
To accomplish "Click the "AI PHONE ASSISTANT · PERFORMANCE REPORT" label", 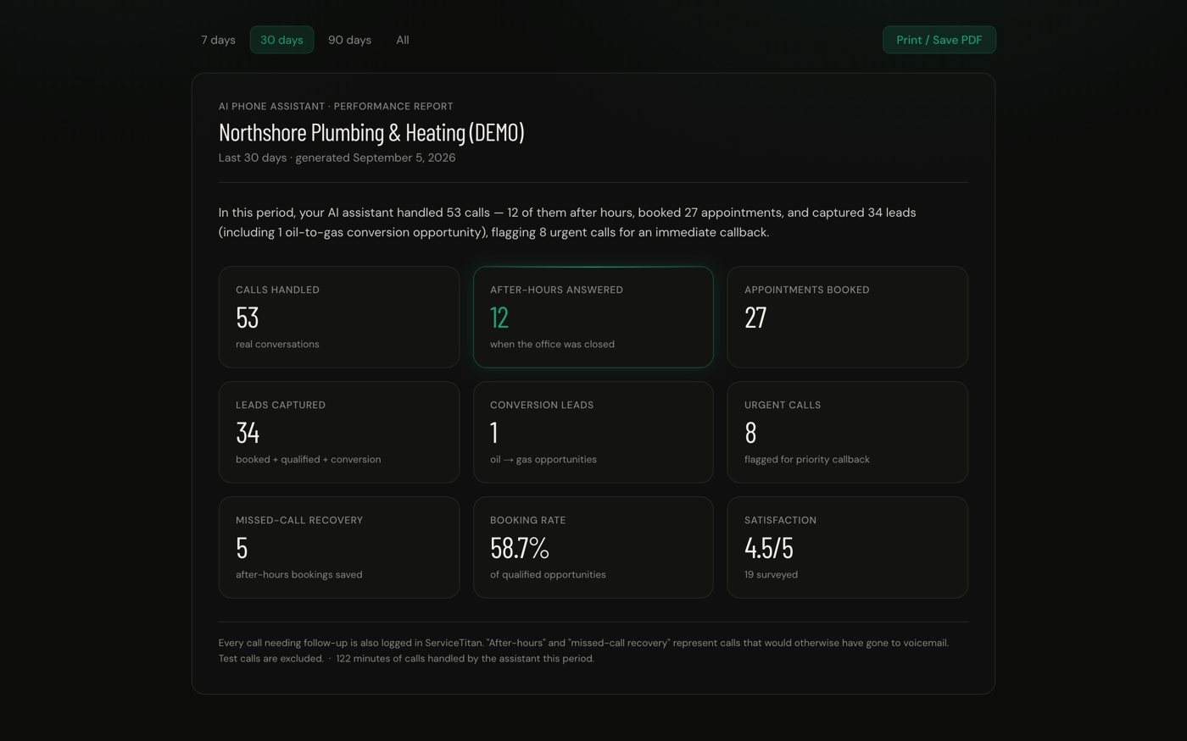I will pos(336,106).
